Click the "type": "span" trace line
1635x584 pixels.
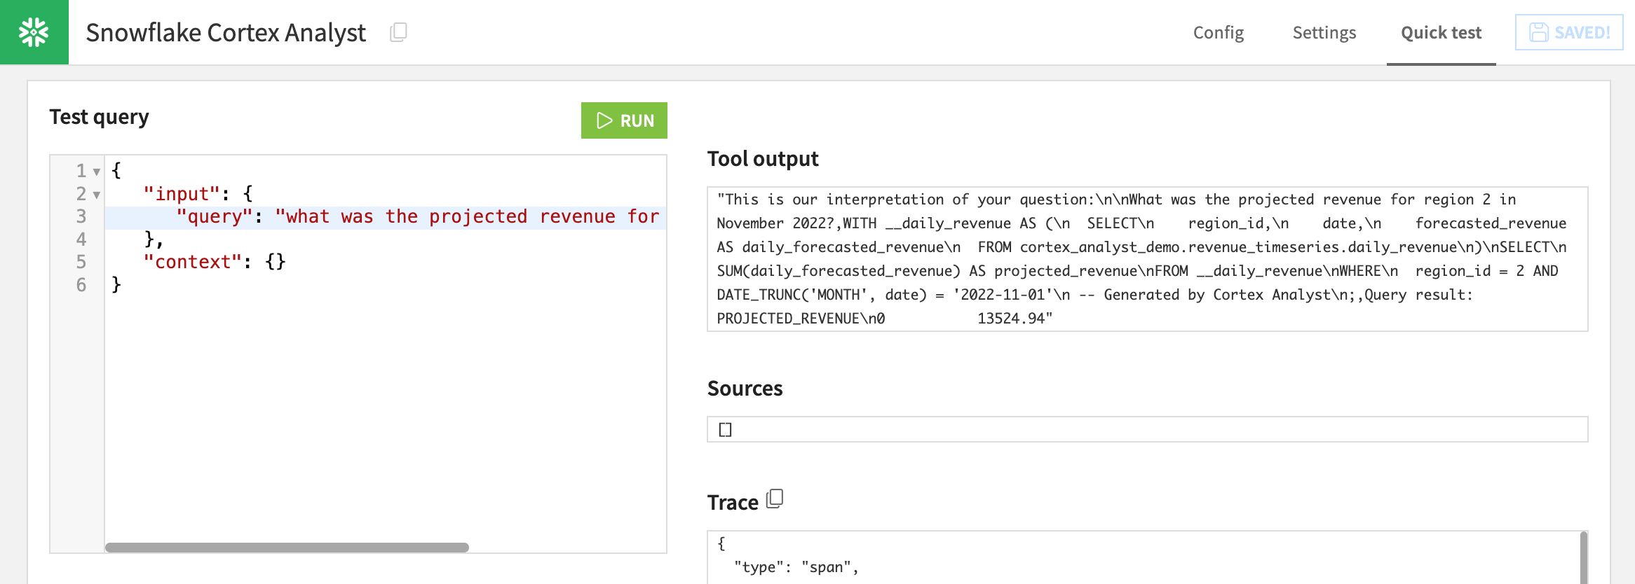pos(796,567)
